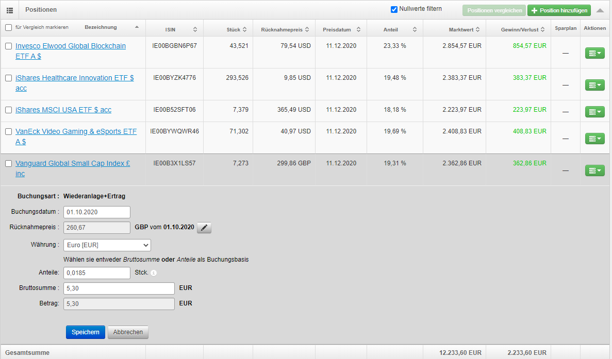Sort by Stück column arrows

coord(245,30)
